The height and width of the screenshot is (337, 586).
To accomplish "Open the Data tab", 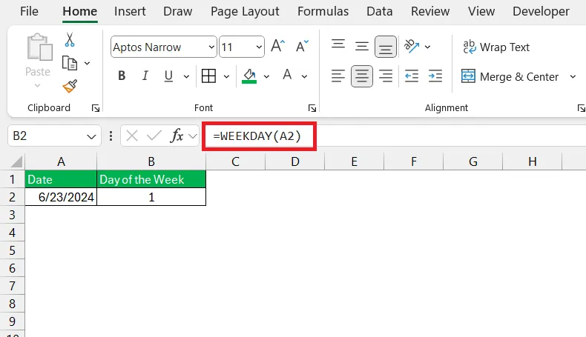I will [379, 11].
